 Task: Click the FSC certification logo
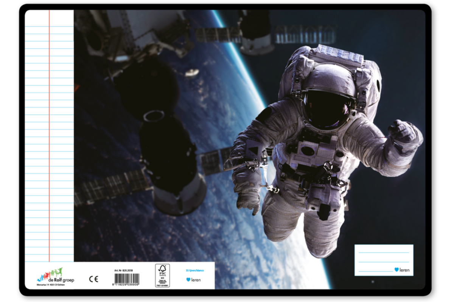(x=162, y=276)
